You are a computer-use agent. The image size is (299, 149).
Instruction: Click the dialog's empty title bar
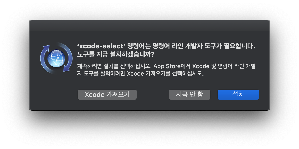point(149,26)
